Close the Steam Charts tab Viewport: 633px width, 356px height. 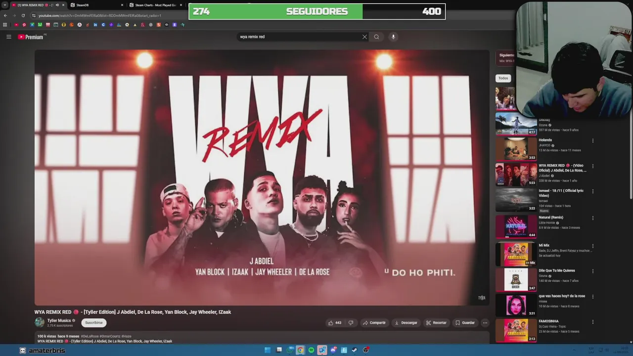point(181,5)
